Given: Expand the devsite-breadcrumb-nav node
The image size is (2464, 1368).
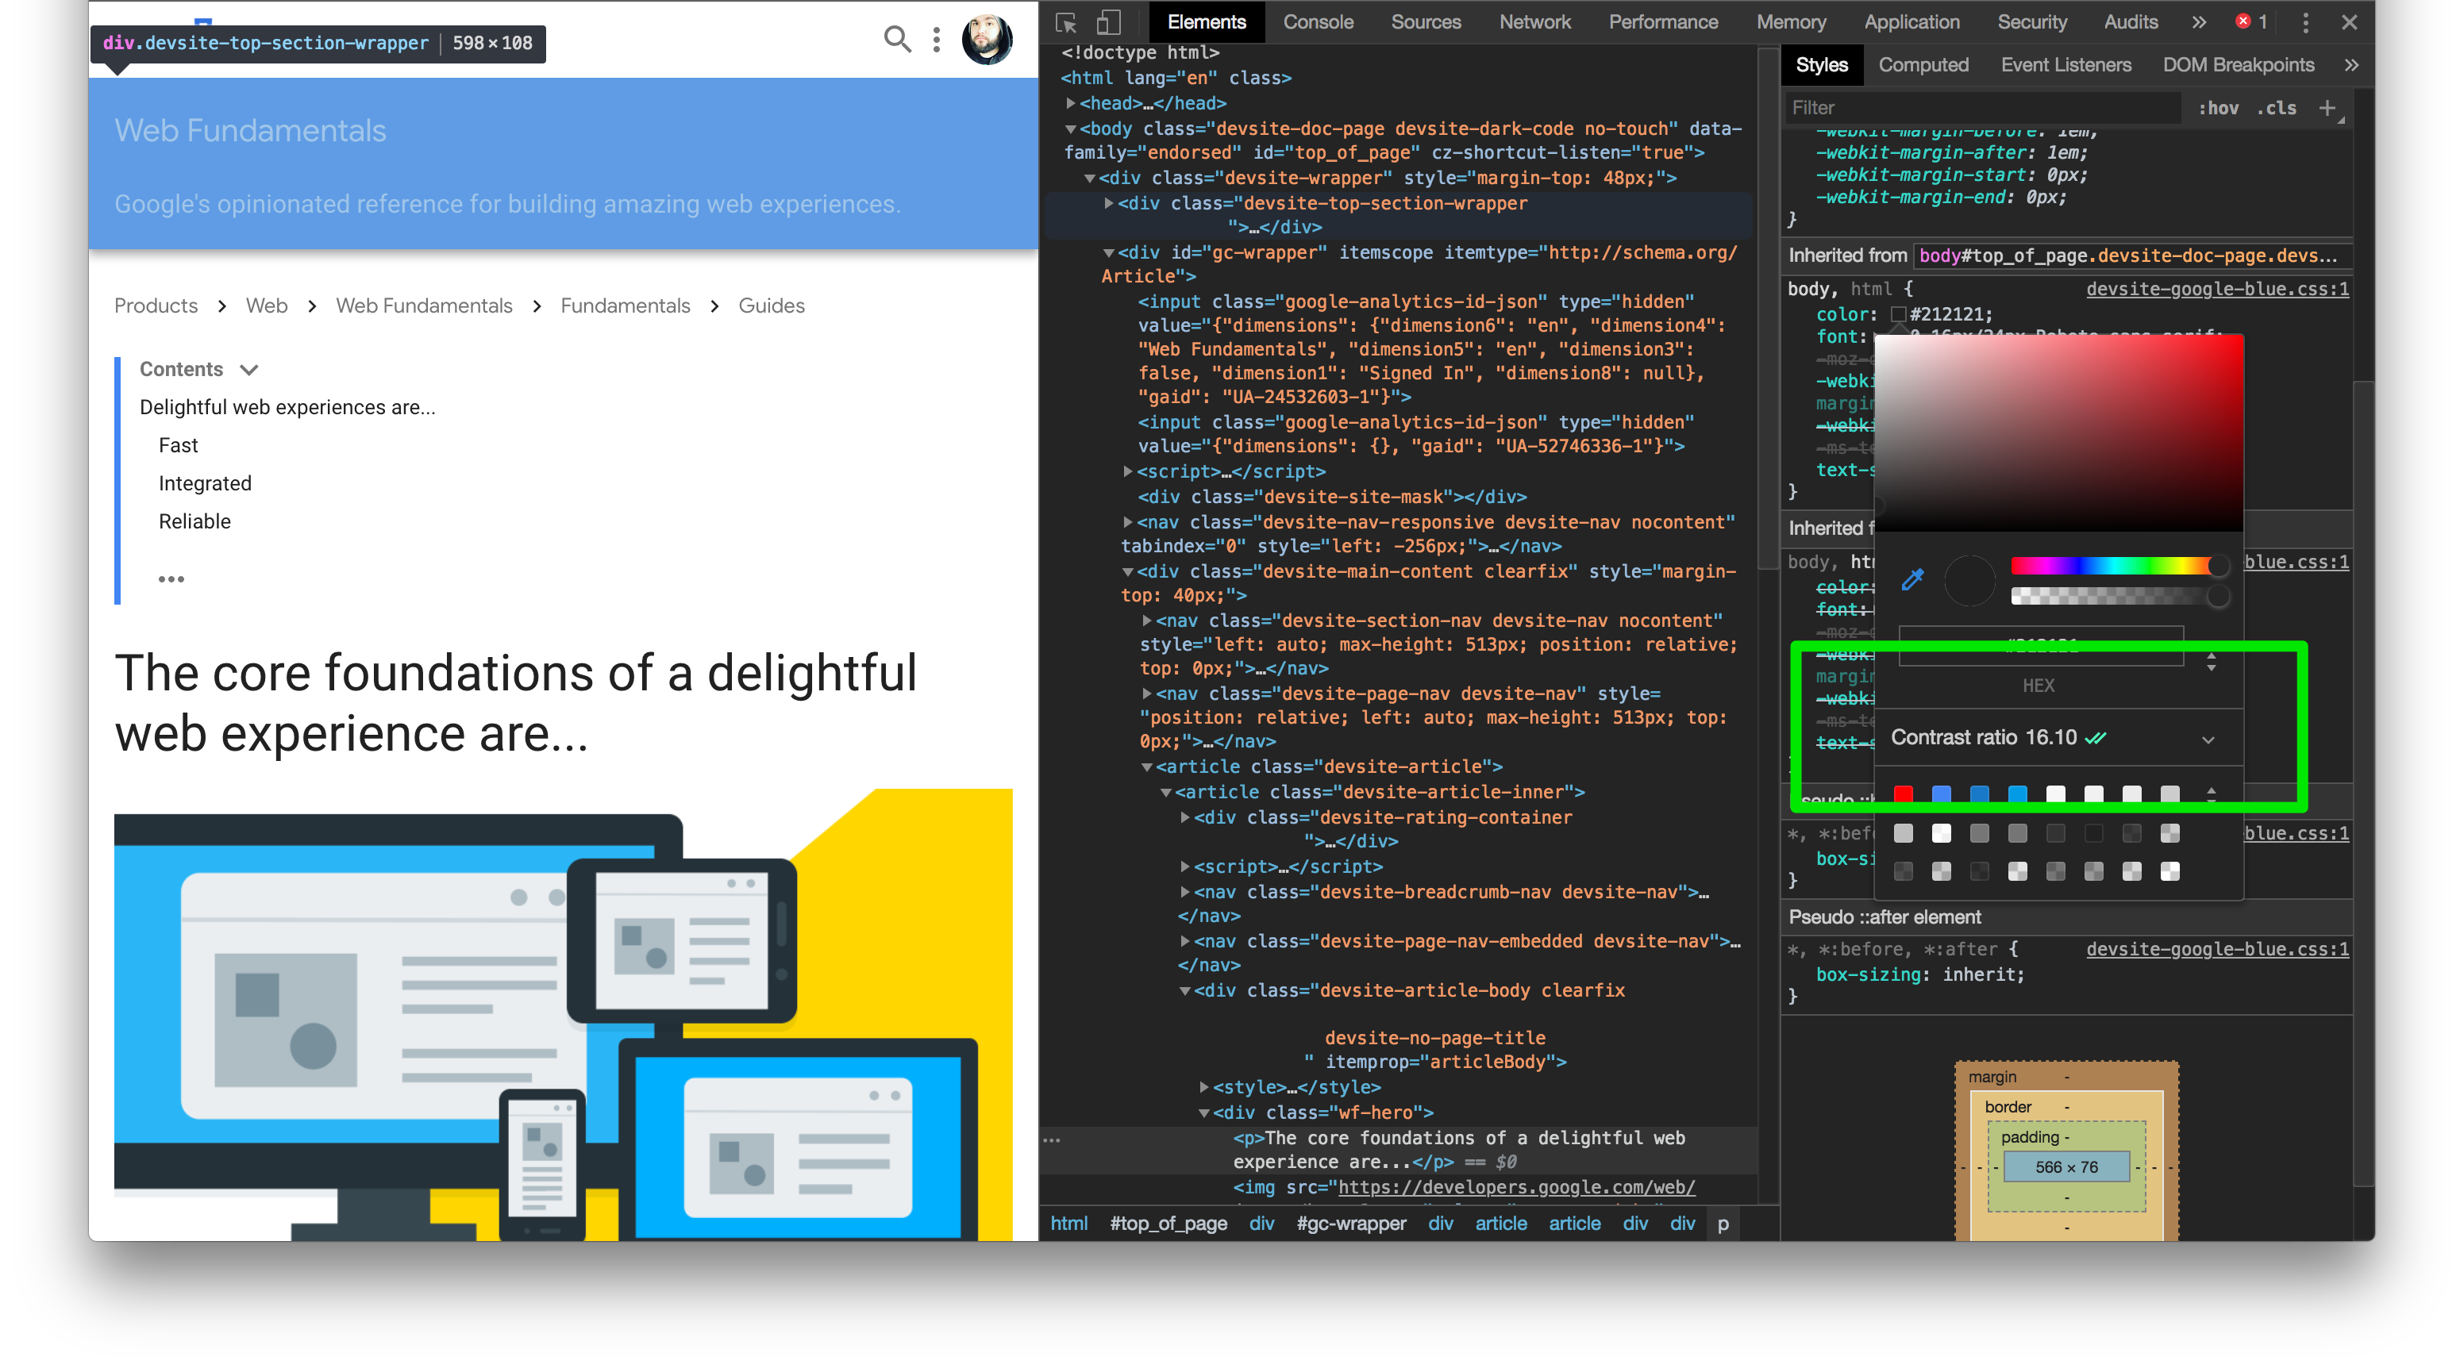Looking at the screenshot, I should point(1185,892).
